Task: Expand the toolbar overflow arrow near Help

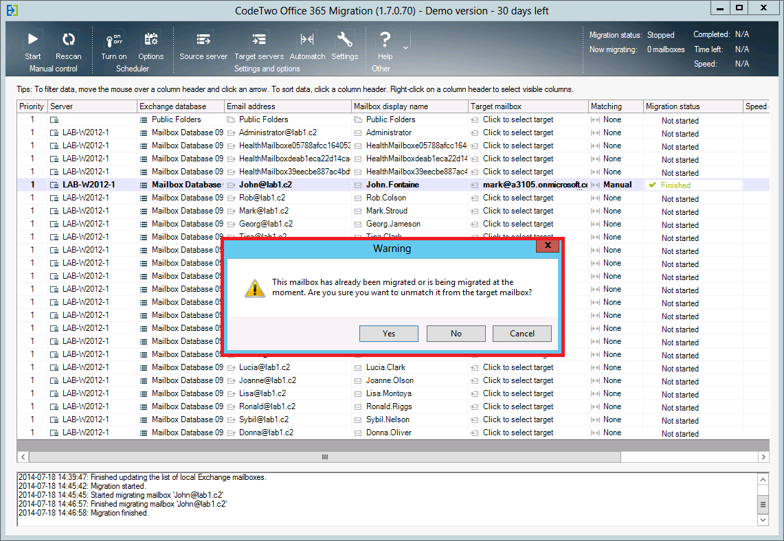Action: 405,48
